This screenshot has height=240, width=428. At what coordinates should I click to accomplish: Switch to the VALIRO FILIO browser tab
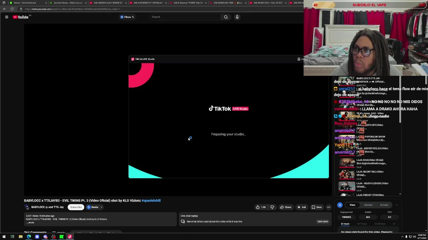coord(267,3)
